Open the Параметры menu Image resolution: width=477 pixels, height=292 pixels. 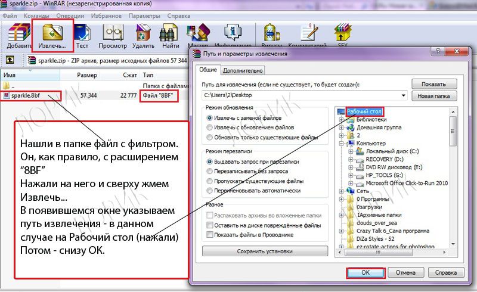click(x=144, y=15)
